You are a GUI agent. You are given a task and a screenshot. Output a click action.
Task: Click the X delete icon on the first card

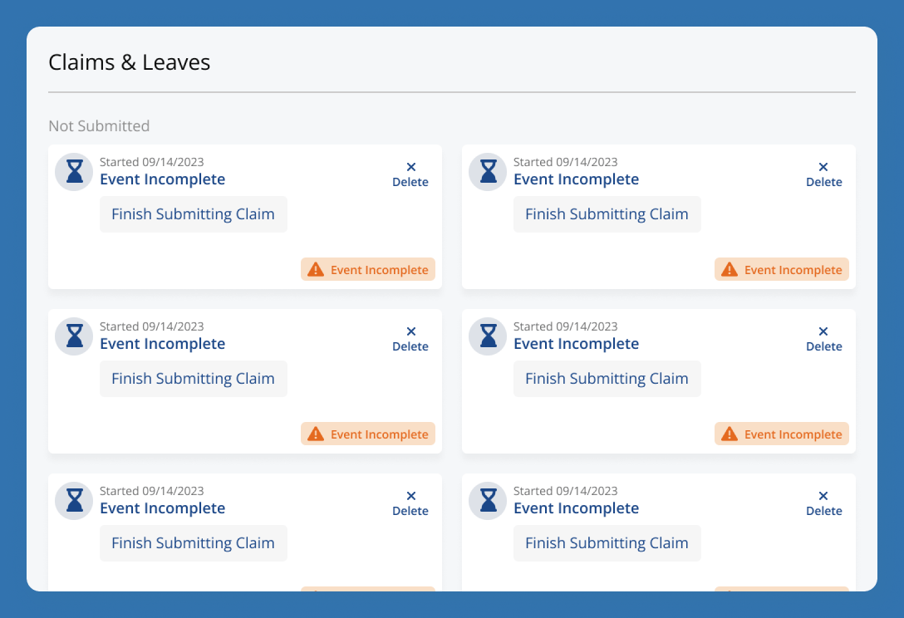[x=410, y=165]
